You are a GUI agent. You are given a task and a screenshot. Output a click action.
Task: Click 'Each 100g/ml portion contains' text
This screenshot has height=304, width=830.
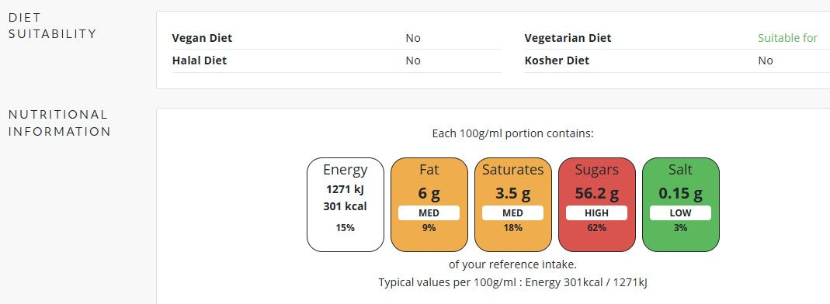513,133
